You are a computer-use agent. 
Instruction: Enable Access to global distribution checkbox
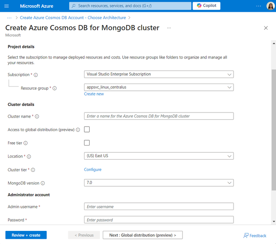(87, 129)
